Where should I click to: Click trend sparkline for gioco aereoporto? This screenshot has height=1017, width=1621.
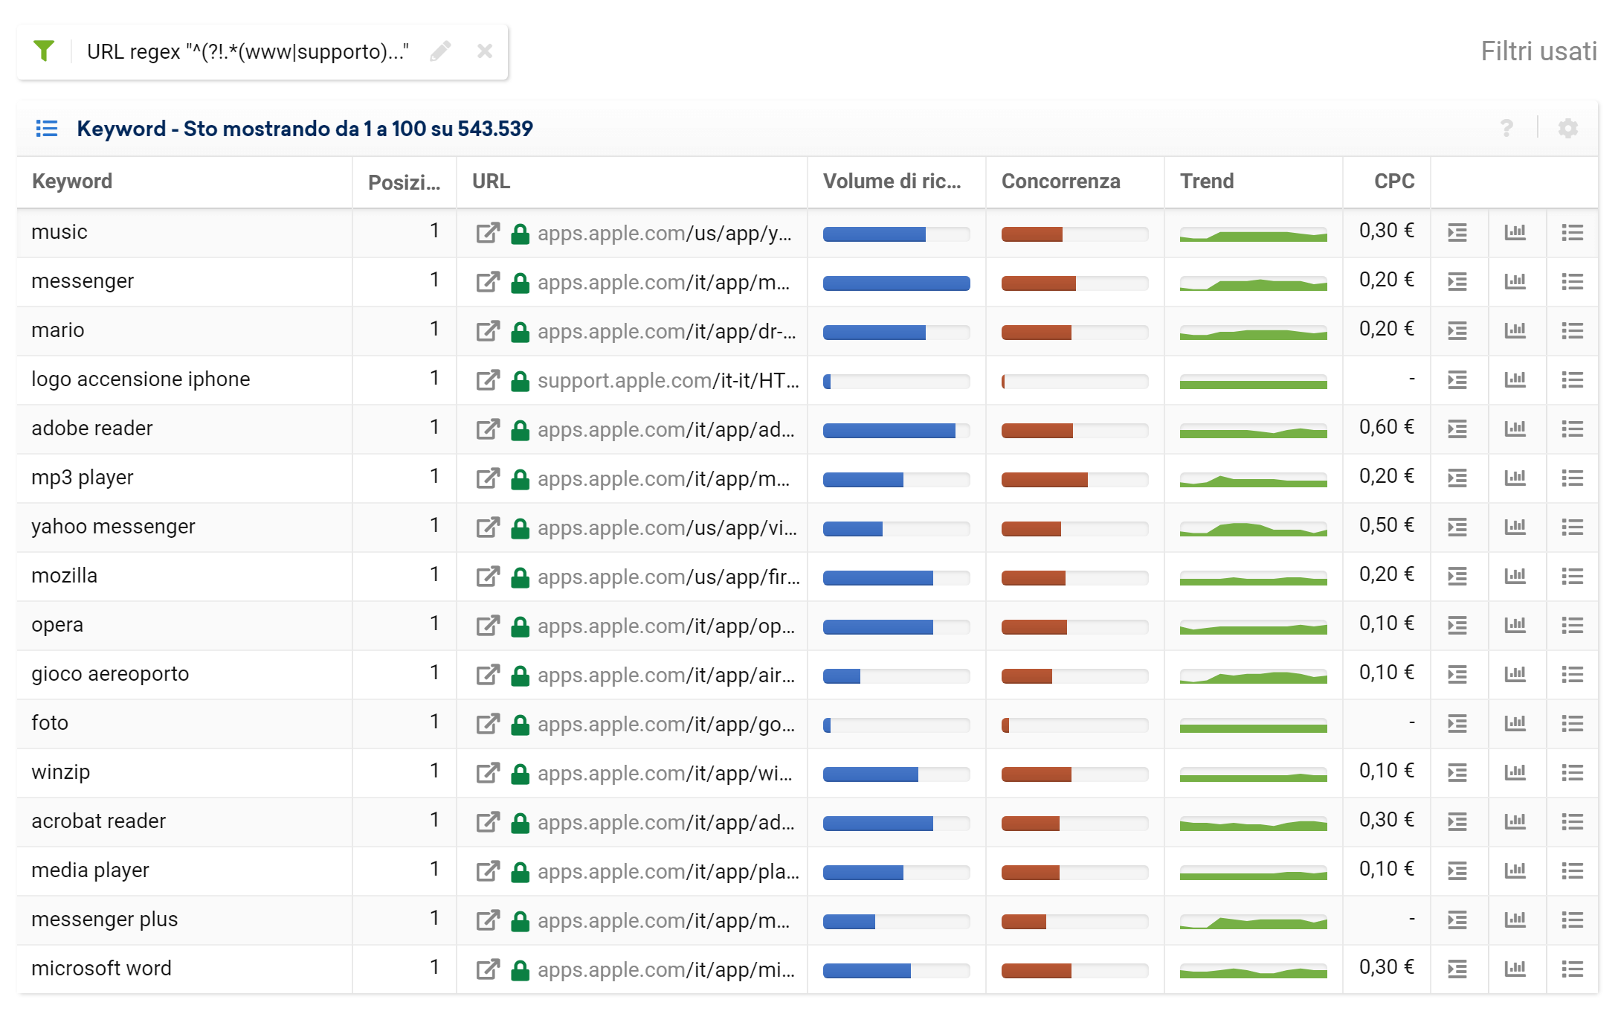(x=1253, y=676)
